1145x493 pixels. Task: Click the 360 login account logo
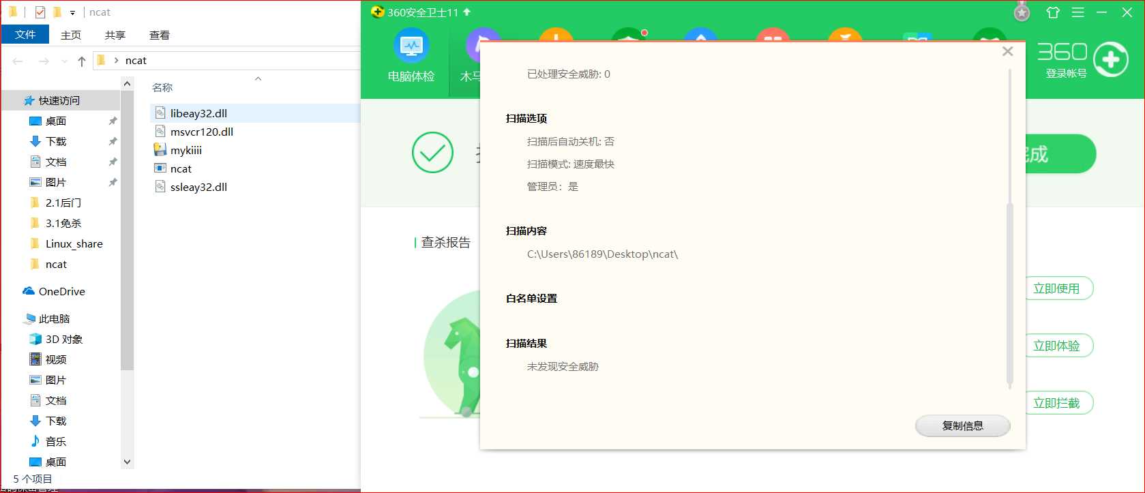[x=1111, y=60]
